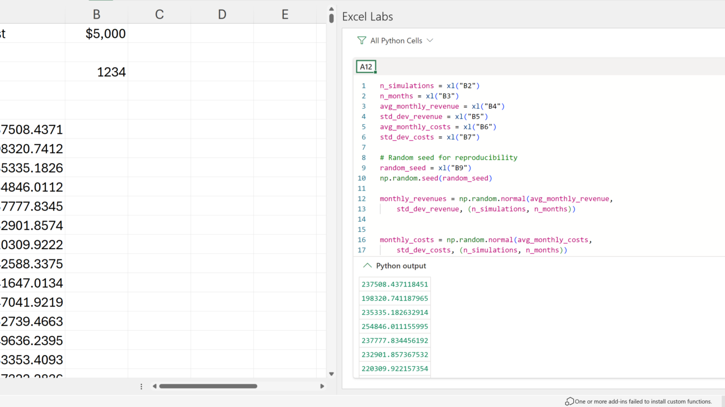Select column D header
725x407 pixels.
coord(222,15)
